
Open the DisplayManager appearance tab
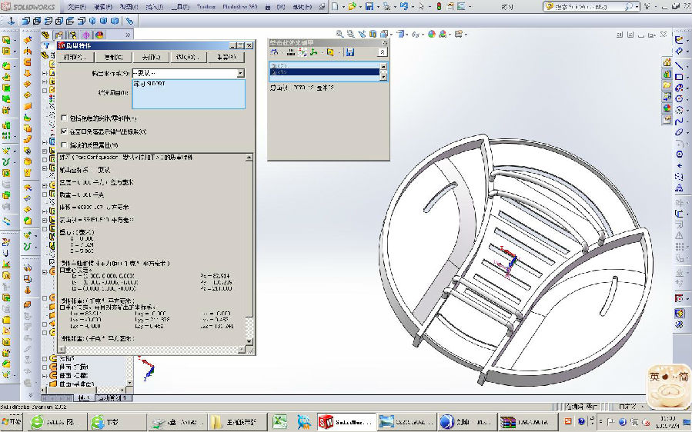click(x=99, y=35)
